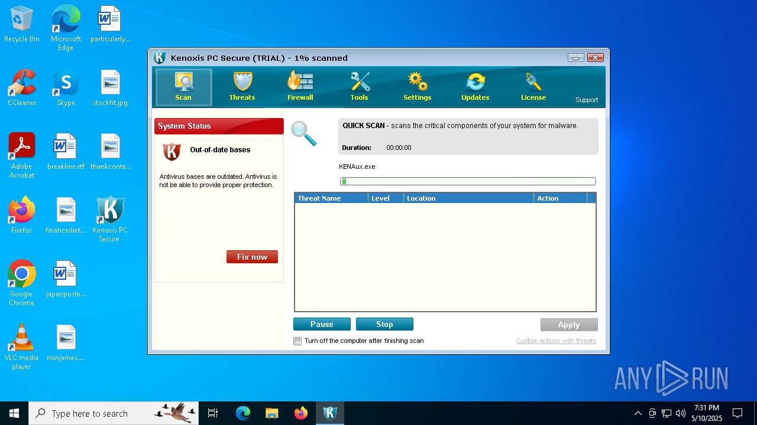The width and height of the screenshot is (757, 425).
Task: Enable turn off computer after scan checkbox
Action: 297,341
